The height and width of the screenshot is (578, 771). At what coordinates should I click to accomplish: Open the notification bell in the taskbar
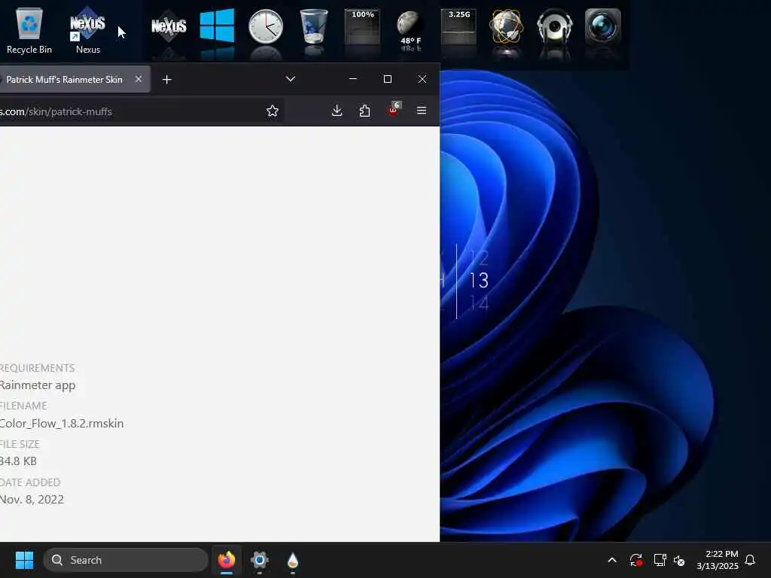750,560
